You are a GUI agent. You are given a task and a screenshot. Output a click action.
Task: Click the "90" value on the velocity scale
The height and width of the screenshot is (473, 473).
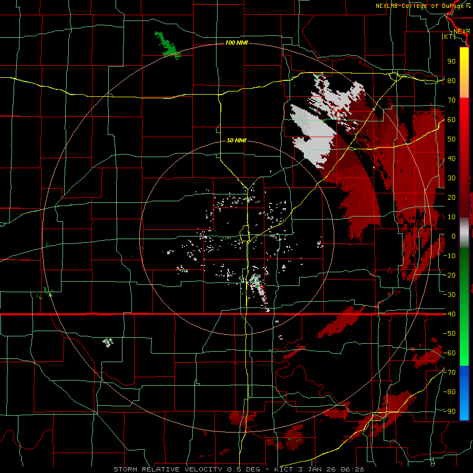click(x=451, y=61)
